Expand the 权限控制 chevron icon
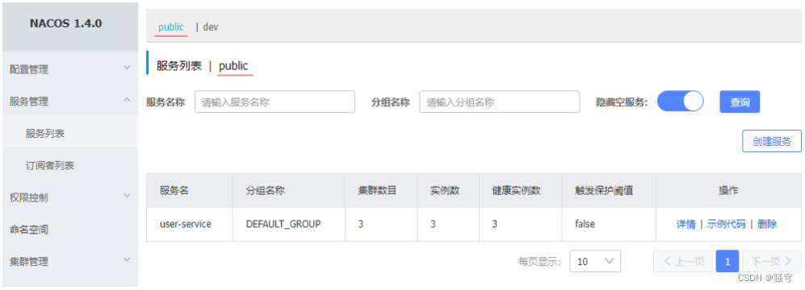The width and height of the screenshot is (805, 290). pyautogui.click(x=127, y=196)
